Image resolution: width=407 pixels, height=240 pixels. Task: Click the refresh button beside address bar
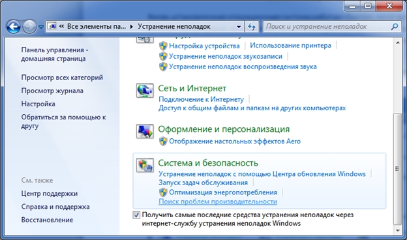[252, 27]
